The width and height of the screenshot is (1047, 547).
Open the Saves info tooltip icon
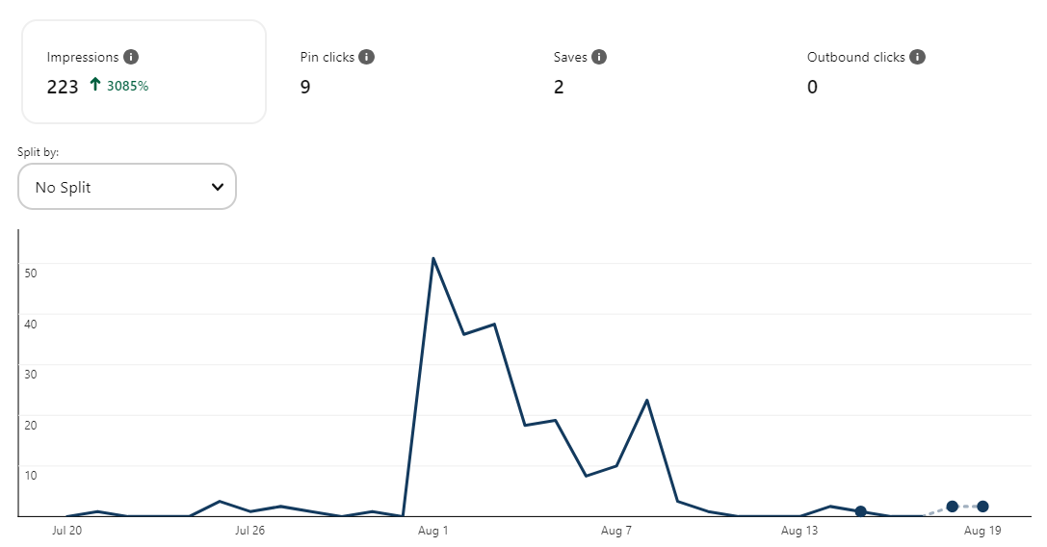coord(599,57)
